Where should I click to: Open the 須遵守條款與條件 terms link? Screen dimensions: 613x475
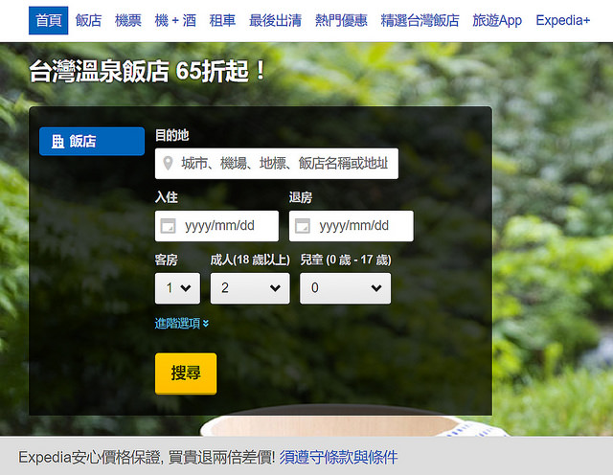click(x=338, y=457)
